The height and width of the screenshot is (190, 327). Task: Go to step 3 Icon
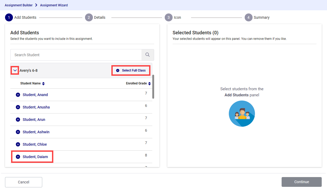click(173, 17)
